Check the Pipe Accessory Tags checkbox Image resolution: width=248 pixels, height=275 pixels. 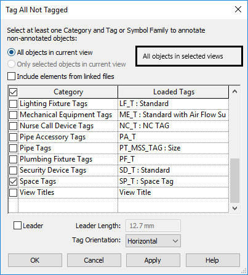tap(14, 137)
